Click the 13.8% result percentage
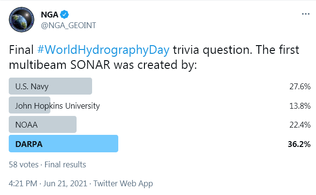The image size is (316, 195). pos(300,106)
